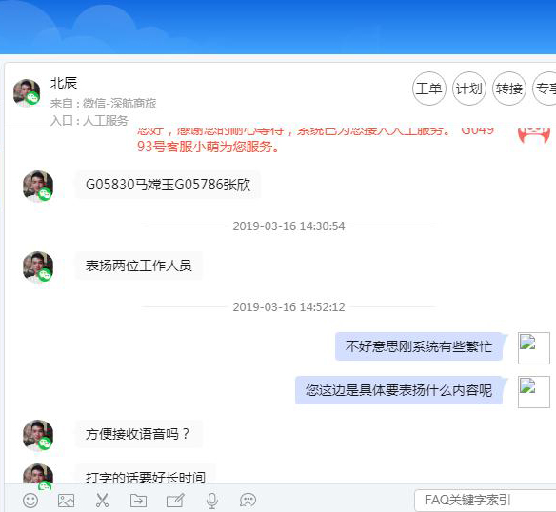Start voice input with microphone icon
This screenshot has height=512, width=556.
[212, 501]
